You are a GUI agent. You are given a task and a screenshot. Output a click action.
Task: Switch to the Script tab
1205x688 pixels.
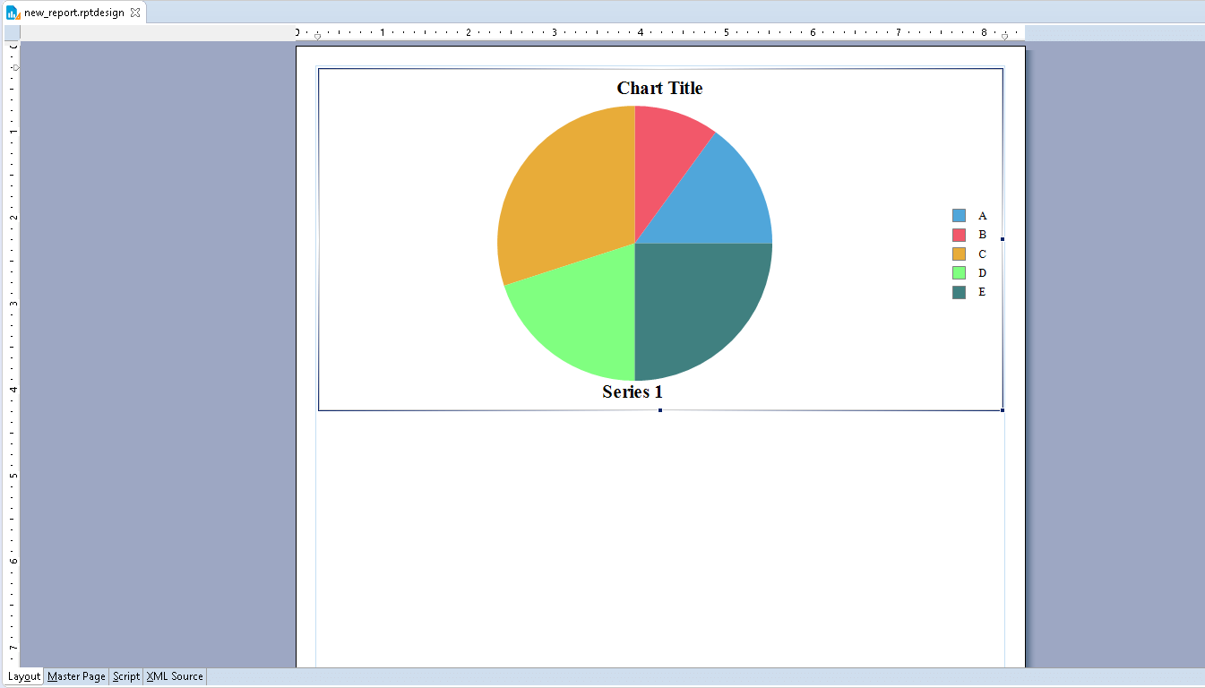pyautogui.click(x=126, y=676)
